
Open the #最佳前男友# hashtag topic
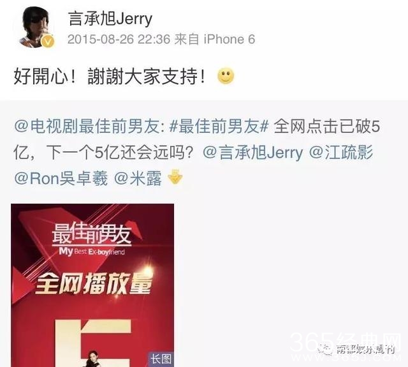[219, 127]
